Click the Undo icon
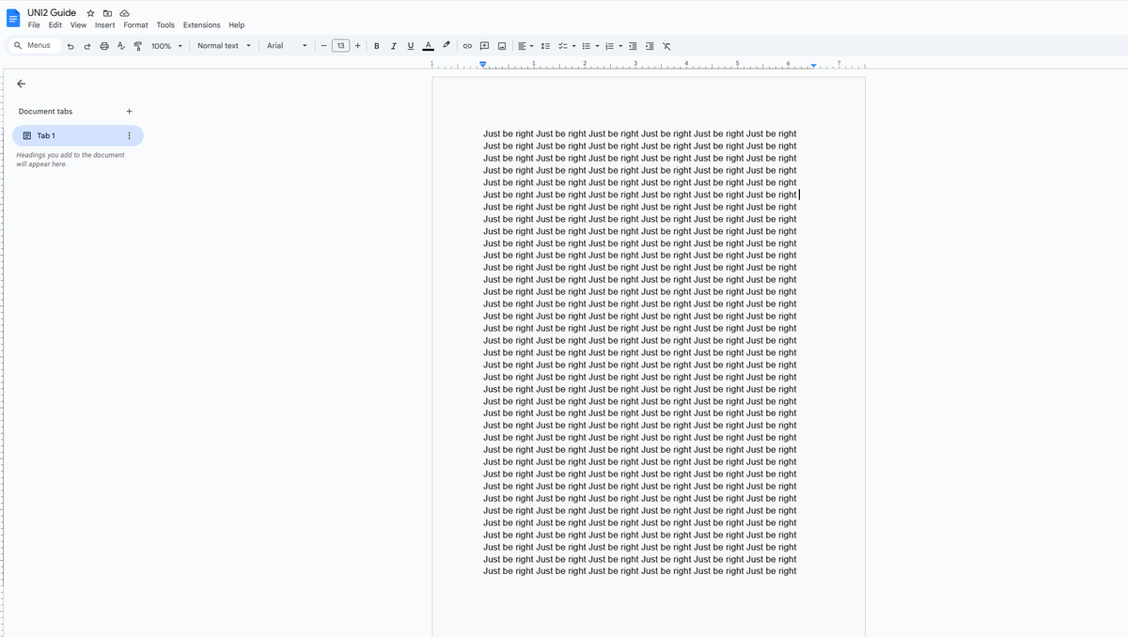 (x=70, y=46)
